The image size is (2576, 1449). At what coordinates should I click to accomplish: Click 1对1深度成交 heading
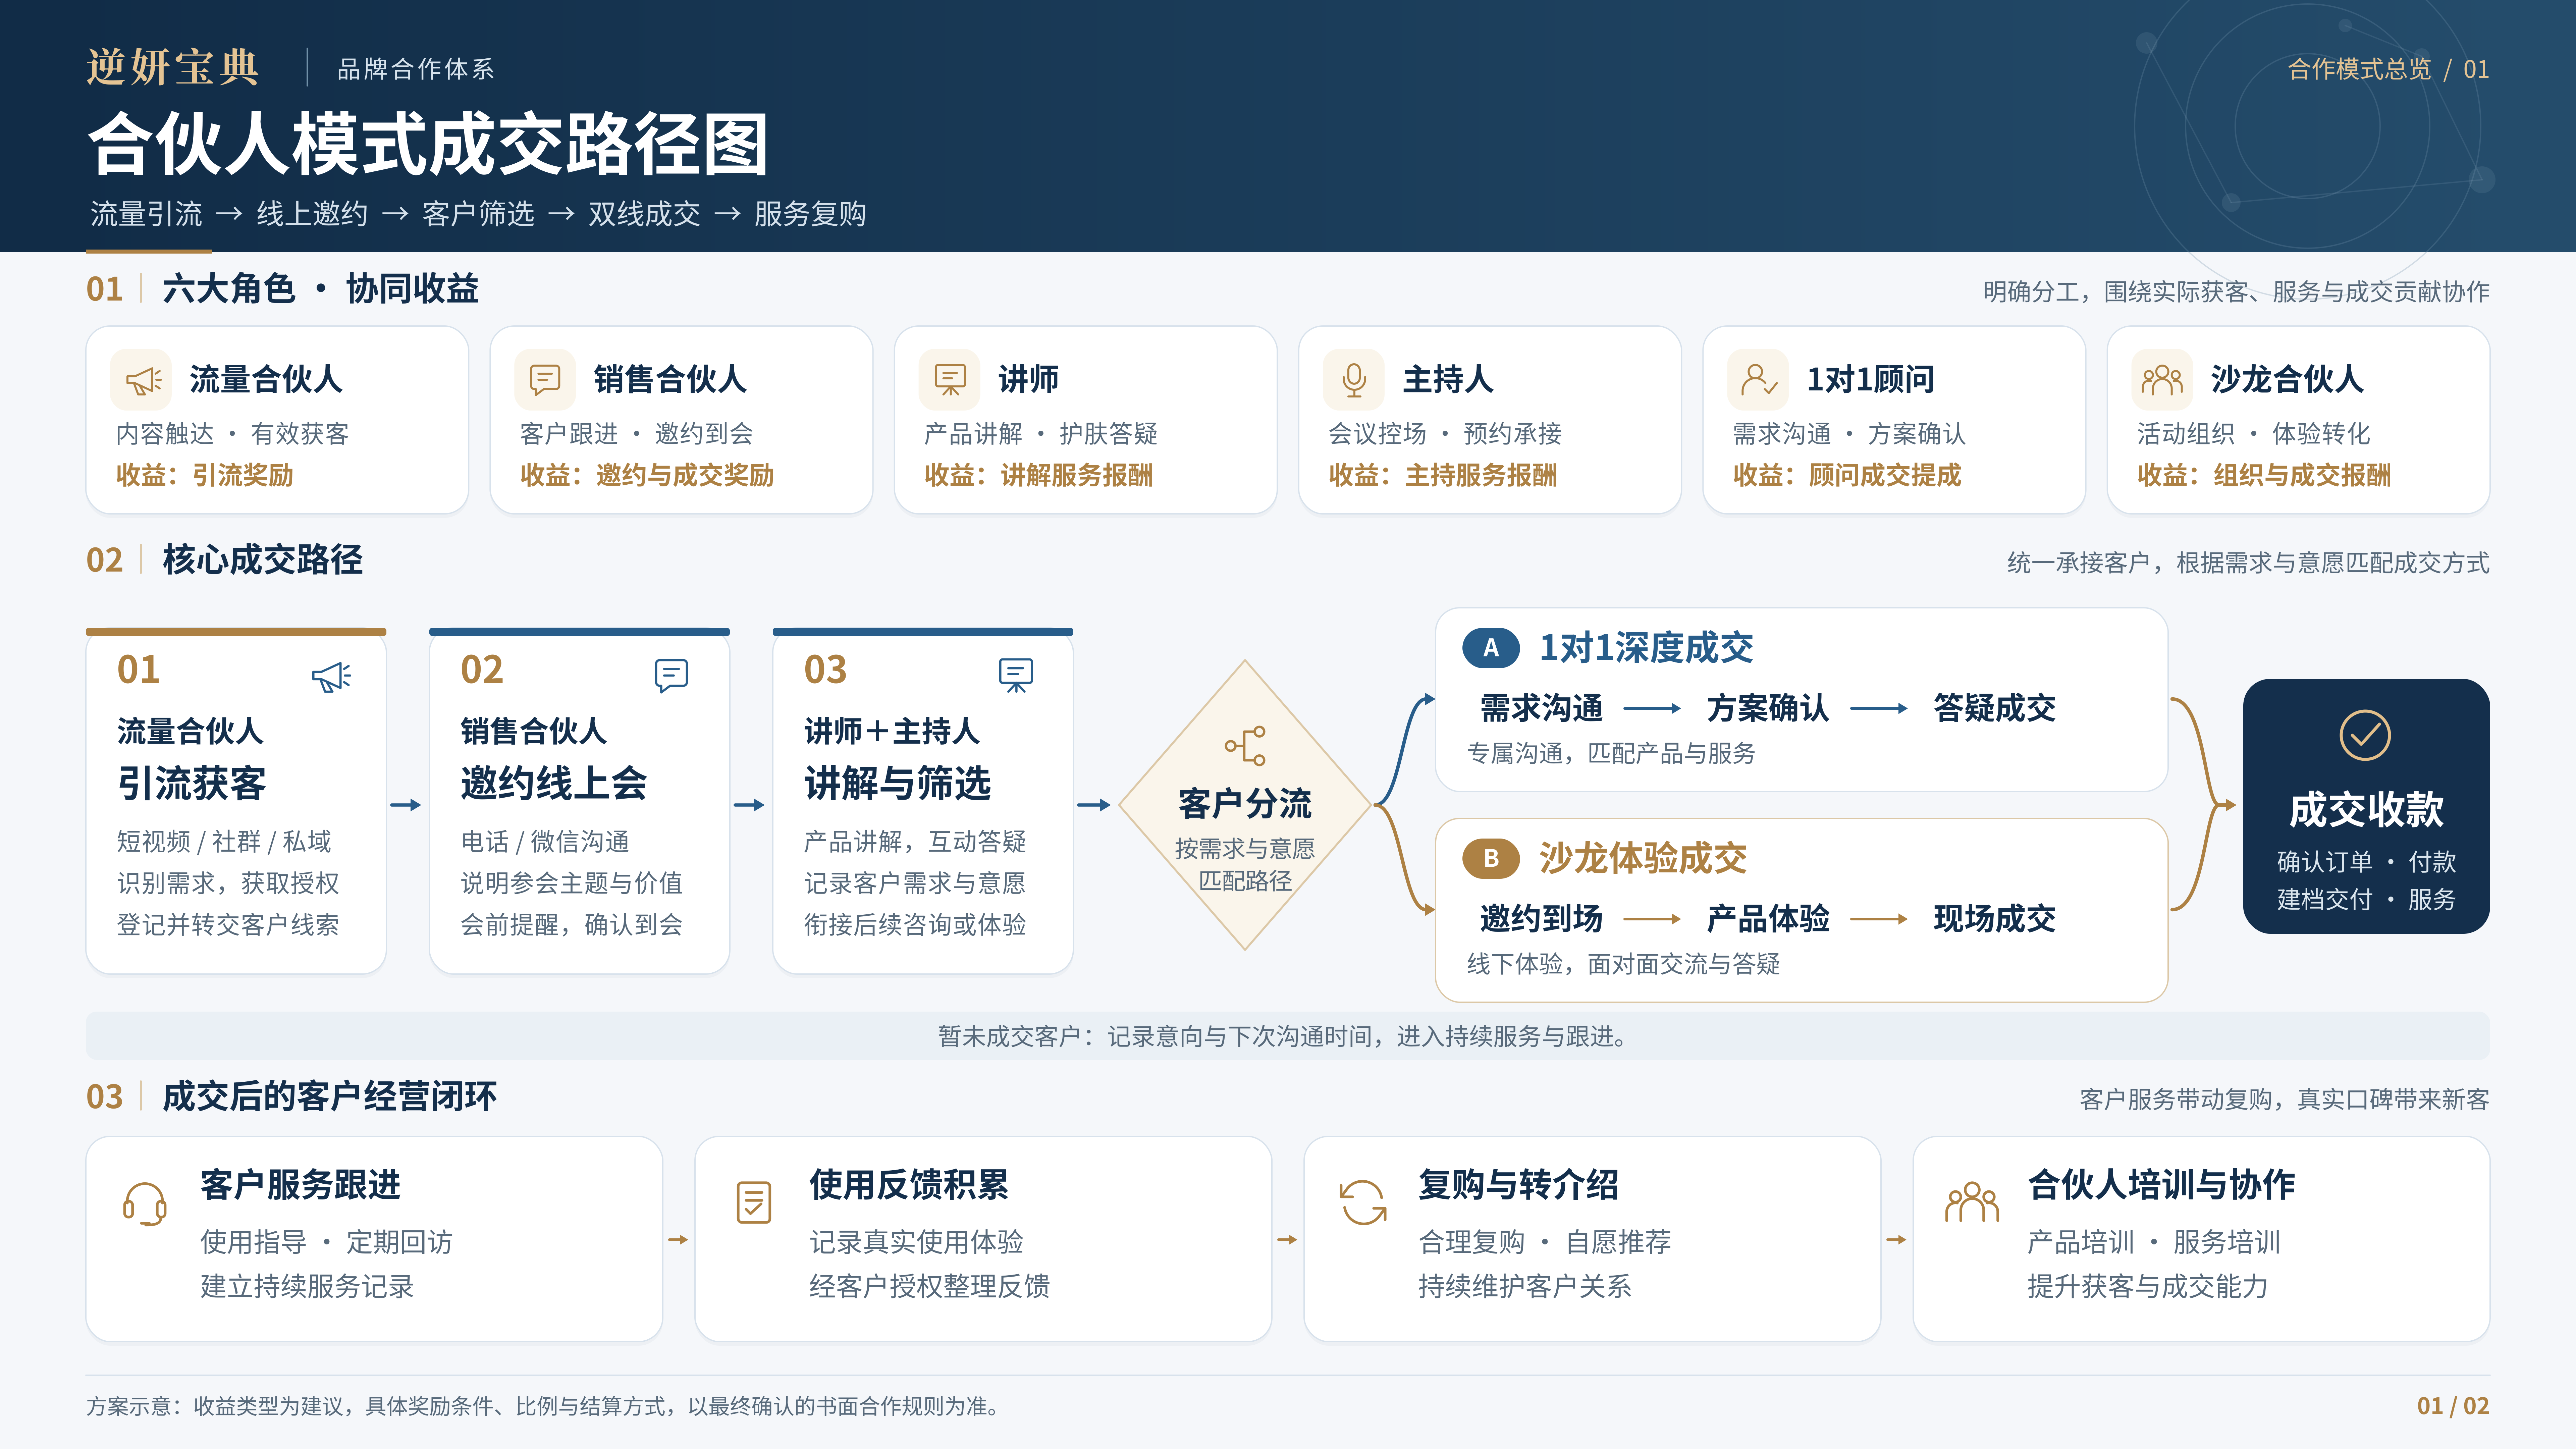tap(1646, 648)
